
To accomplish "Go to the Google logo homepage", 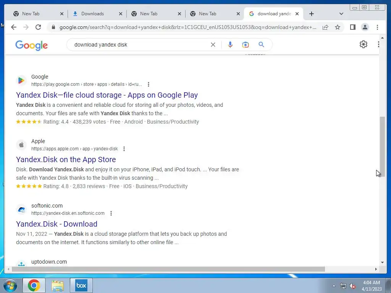I will (31, 45).
